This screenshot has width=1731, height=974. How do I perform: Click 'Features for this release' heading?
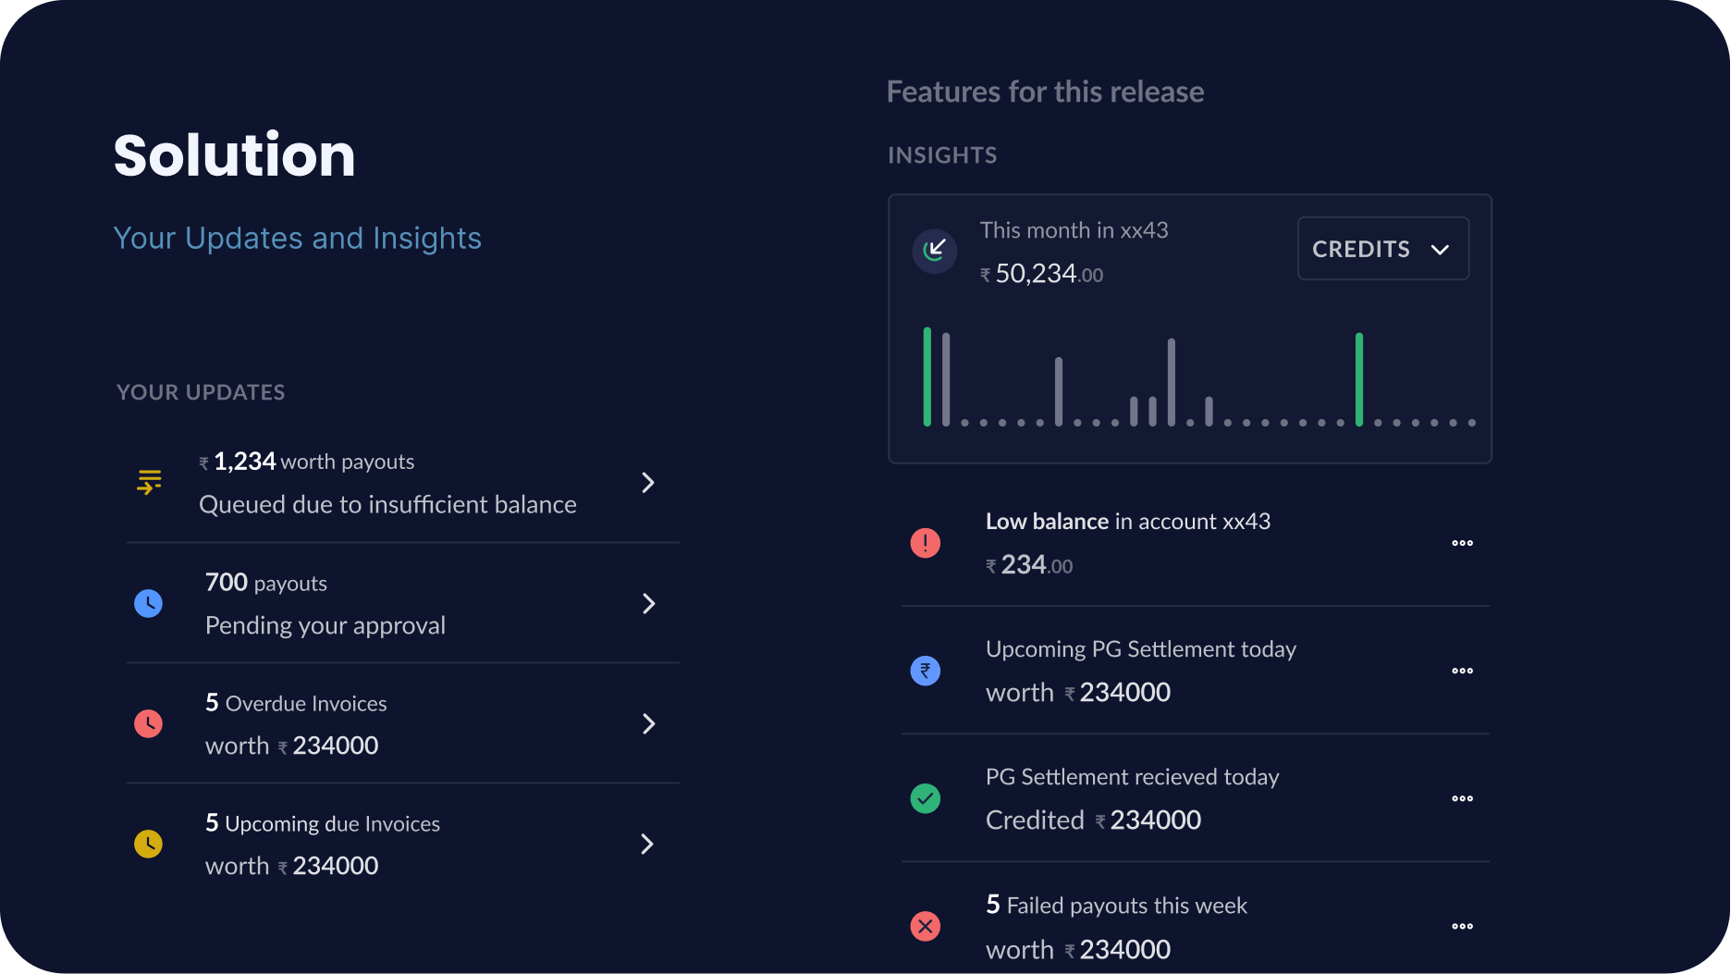coord(1045,92)
